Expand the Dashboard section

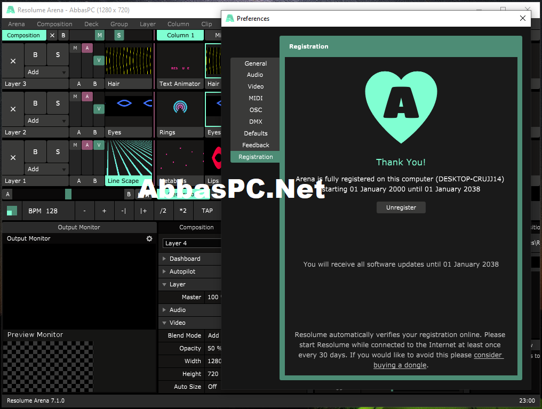coord(164,259)
